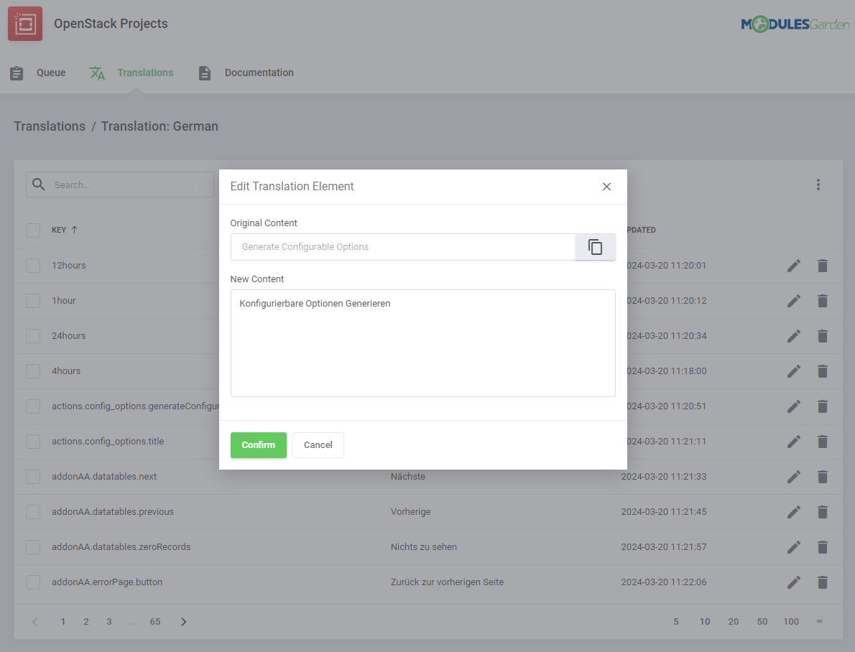Switch to the Queue tab
This screenshot has width=855, height=652.
(50, 73)
